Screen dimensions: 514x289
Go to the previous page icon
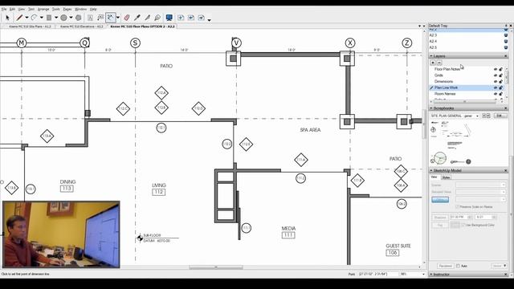[191, 18]
